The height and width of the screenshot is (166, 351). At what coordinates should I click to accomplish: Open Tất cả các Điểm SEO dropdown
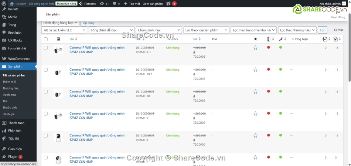(64, 30)
